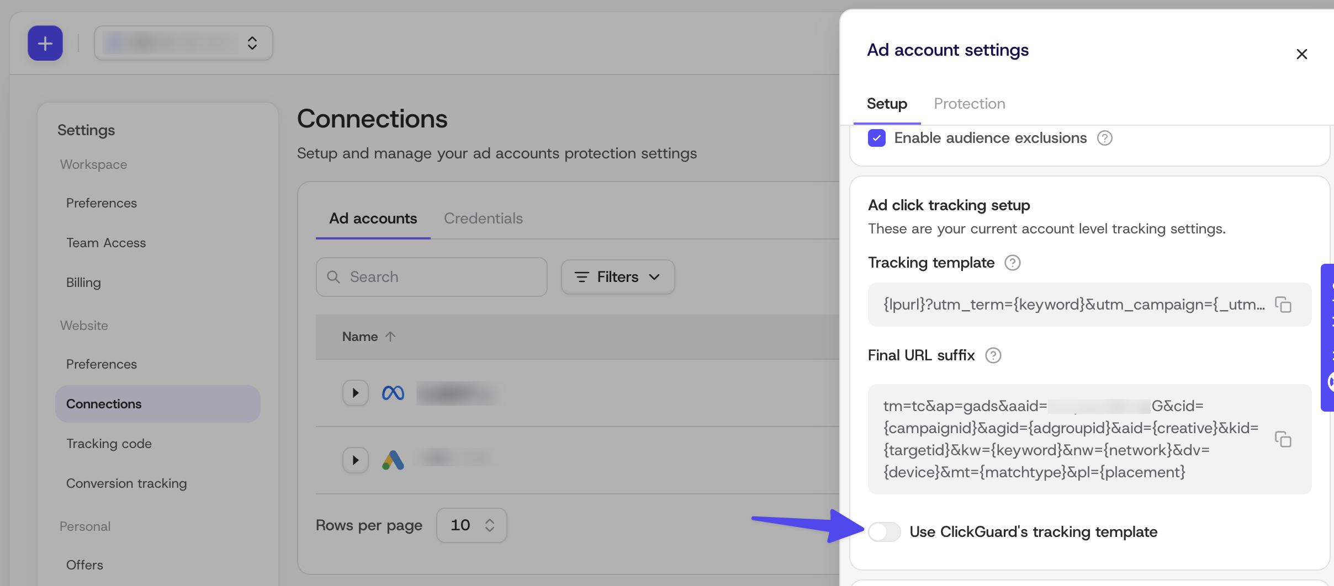Sort by the Name column
The image size is (1334, 586).
click(369, 337)
